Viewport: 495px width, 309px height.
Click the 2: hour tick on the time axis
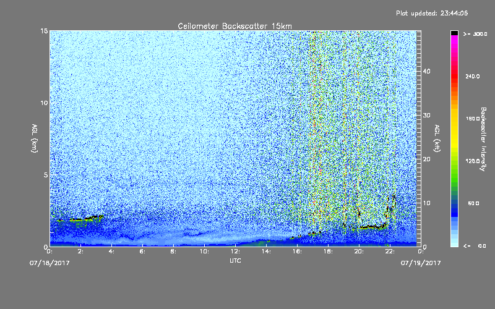click(x=80, y=252)
